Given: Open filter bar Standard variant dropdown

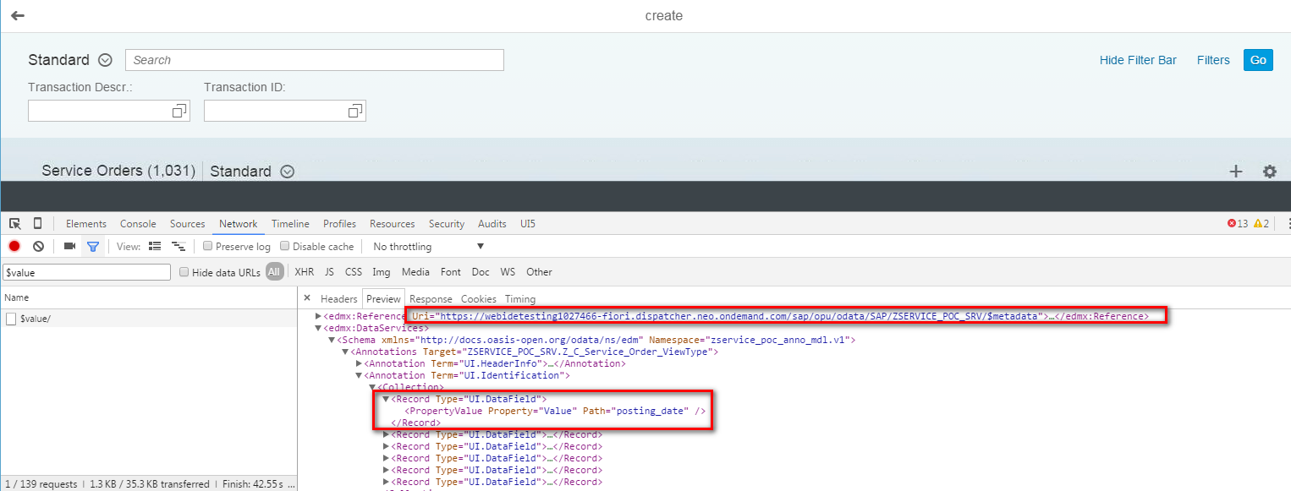Looking at the screenshot, I should pos(105,60).
